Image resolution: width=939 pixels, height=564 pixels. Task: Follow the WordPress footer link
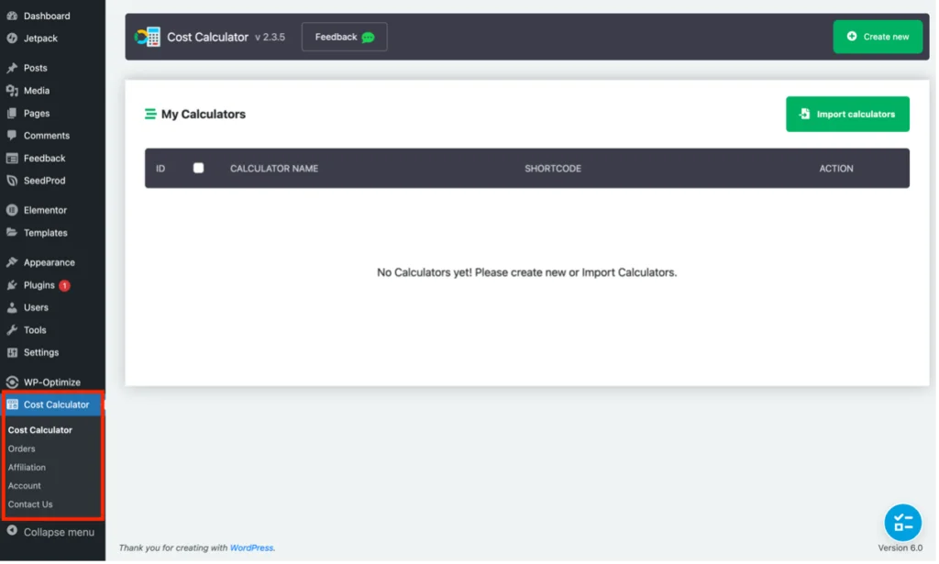252,548
